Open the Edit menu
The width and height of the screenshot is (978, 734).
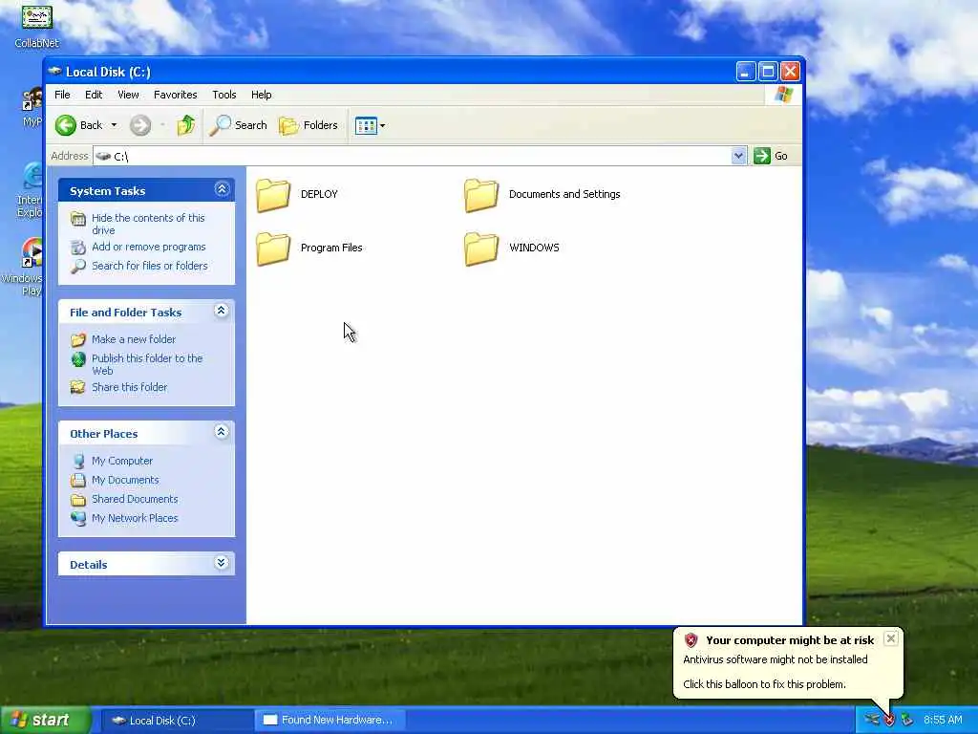(94, 95)
